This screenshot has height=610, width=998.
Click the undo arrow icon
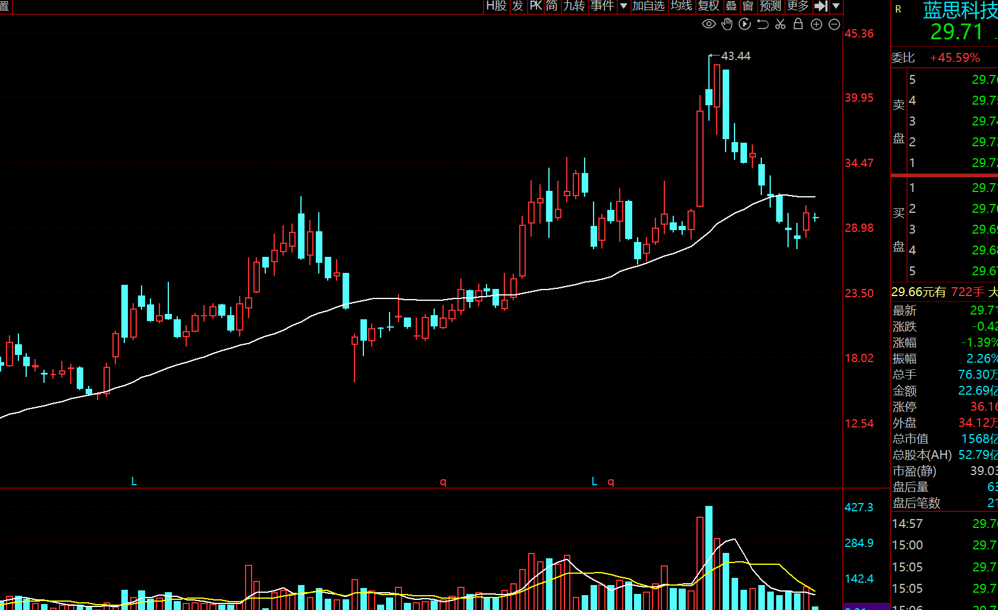762,24
